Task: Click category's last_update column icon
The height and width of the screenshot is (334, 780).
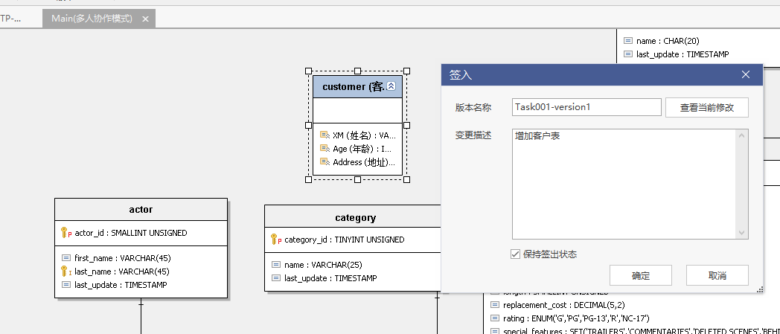Action: coord(276,278)
